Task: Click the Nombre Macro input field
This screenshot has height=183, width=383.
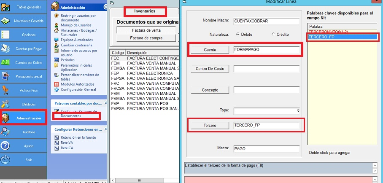Action: click(x=266, y=21)
